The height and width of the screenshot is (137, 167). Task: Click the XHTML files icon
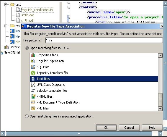point(33,96)
